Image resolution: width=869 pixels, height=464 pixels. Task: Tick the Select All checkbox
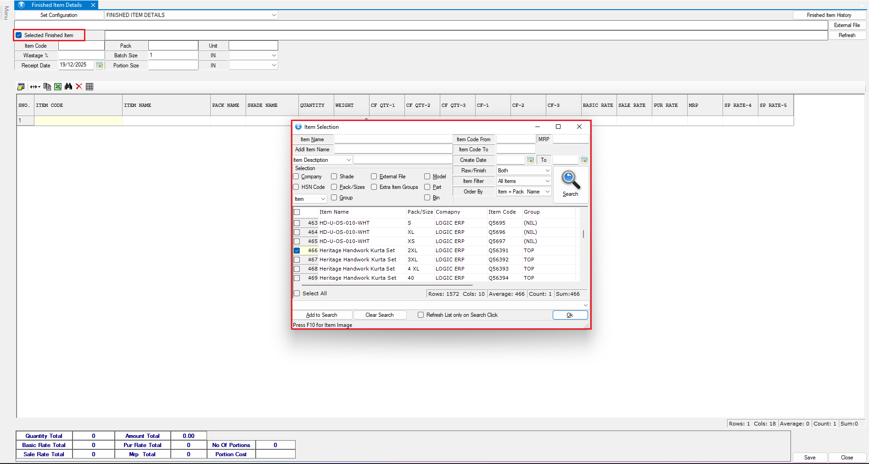tap(297, 293)
